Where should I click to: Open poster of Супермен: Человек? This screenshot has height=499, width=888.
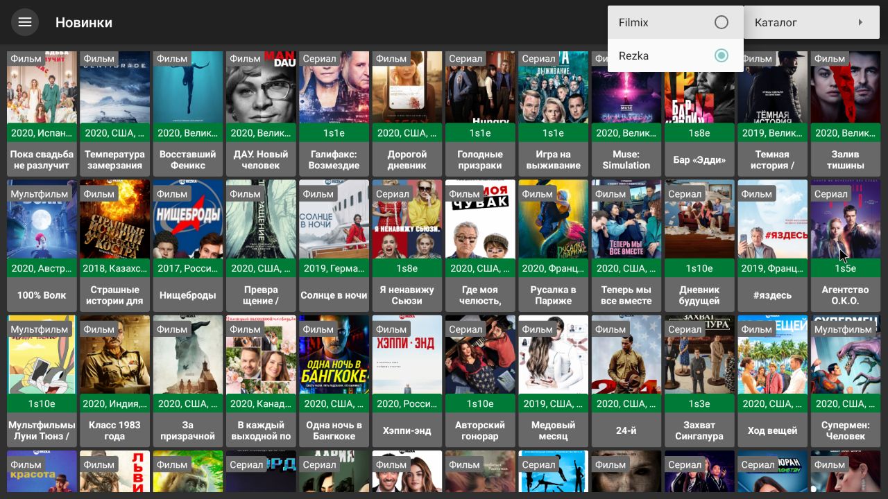846,355
